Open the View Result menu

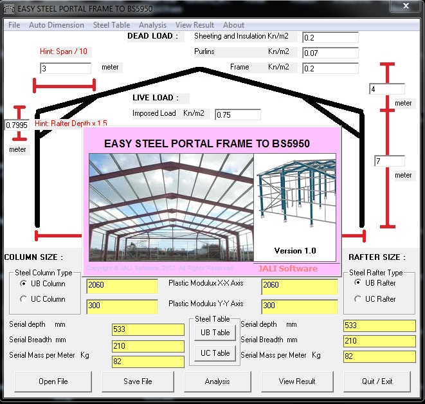tap(195, 25)
